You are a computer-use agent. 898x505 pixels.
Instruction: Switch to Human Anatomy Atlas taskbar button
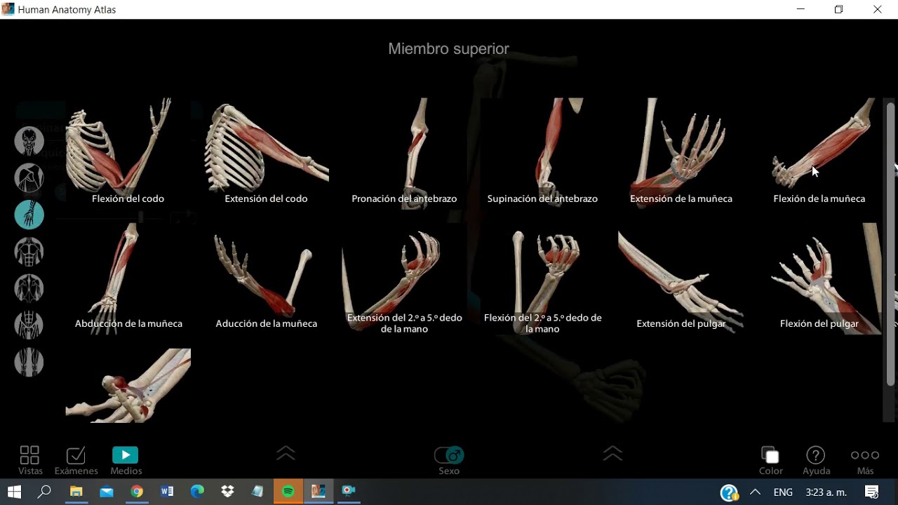click(x=319, y=492)
